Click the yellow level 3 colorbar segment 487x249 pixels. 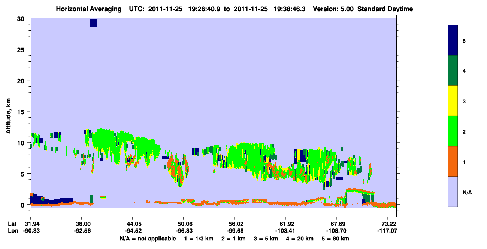pyautogui.click(x=453, y=101)
